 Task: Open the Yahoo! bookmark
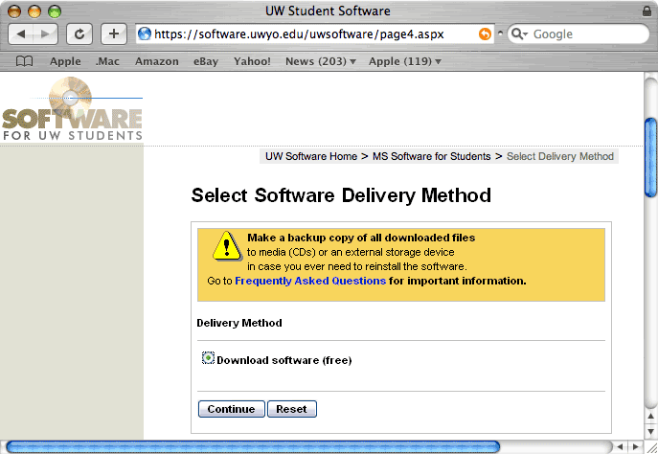point(252,61)
